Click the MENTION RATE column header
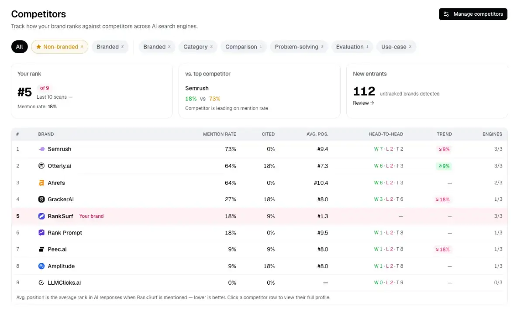The height and width of the screenshot is (310, 524). [x=219, y=134]
